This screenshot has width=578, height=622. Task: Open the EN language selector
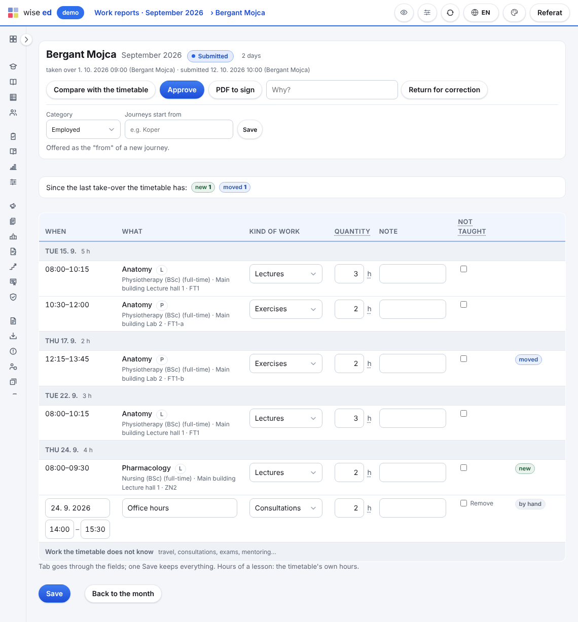pos(481,13)
